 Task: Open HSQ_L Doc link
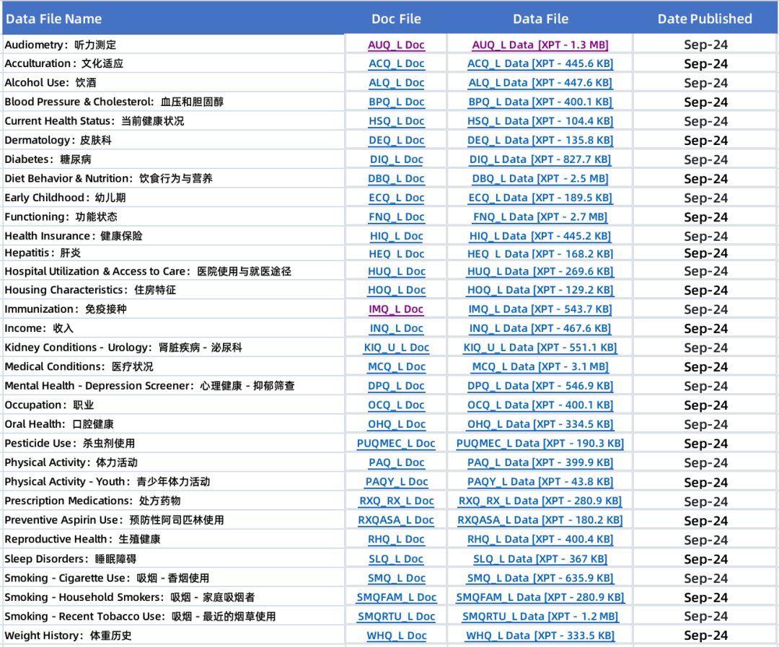pyautogui.click(x=397, y=121)
